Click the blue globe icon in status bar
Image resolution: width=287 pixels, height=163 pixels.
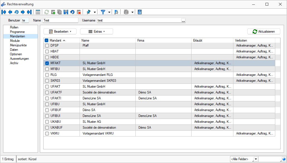coord(284,159)
